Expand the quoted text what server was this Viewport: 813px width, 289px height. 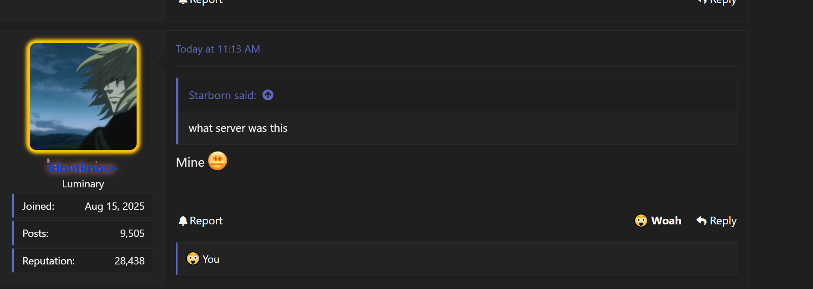pyautogui.click(x=238, y=128)
